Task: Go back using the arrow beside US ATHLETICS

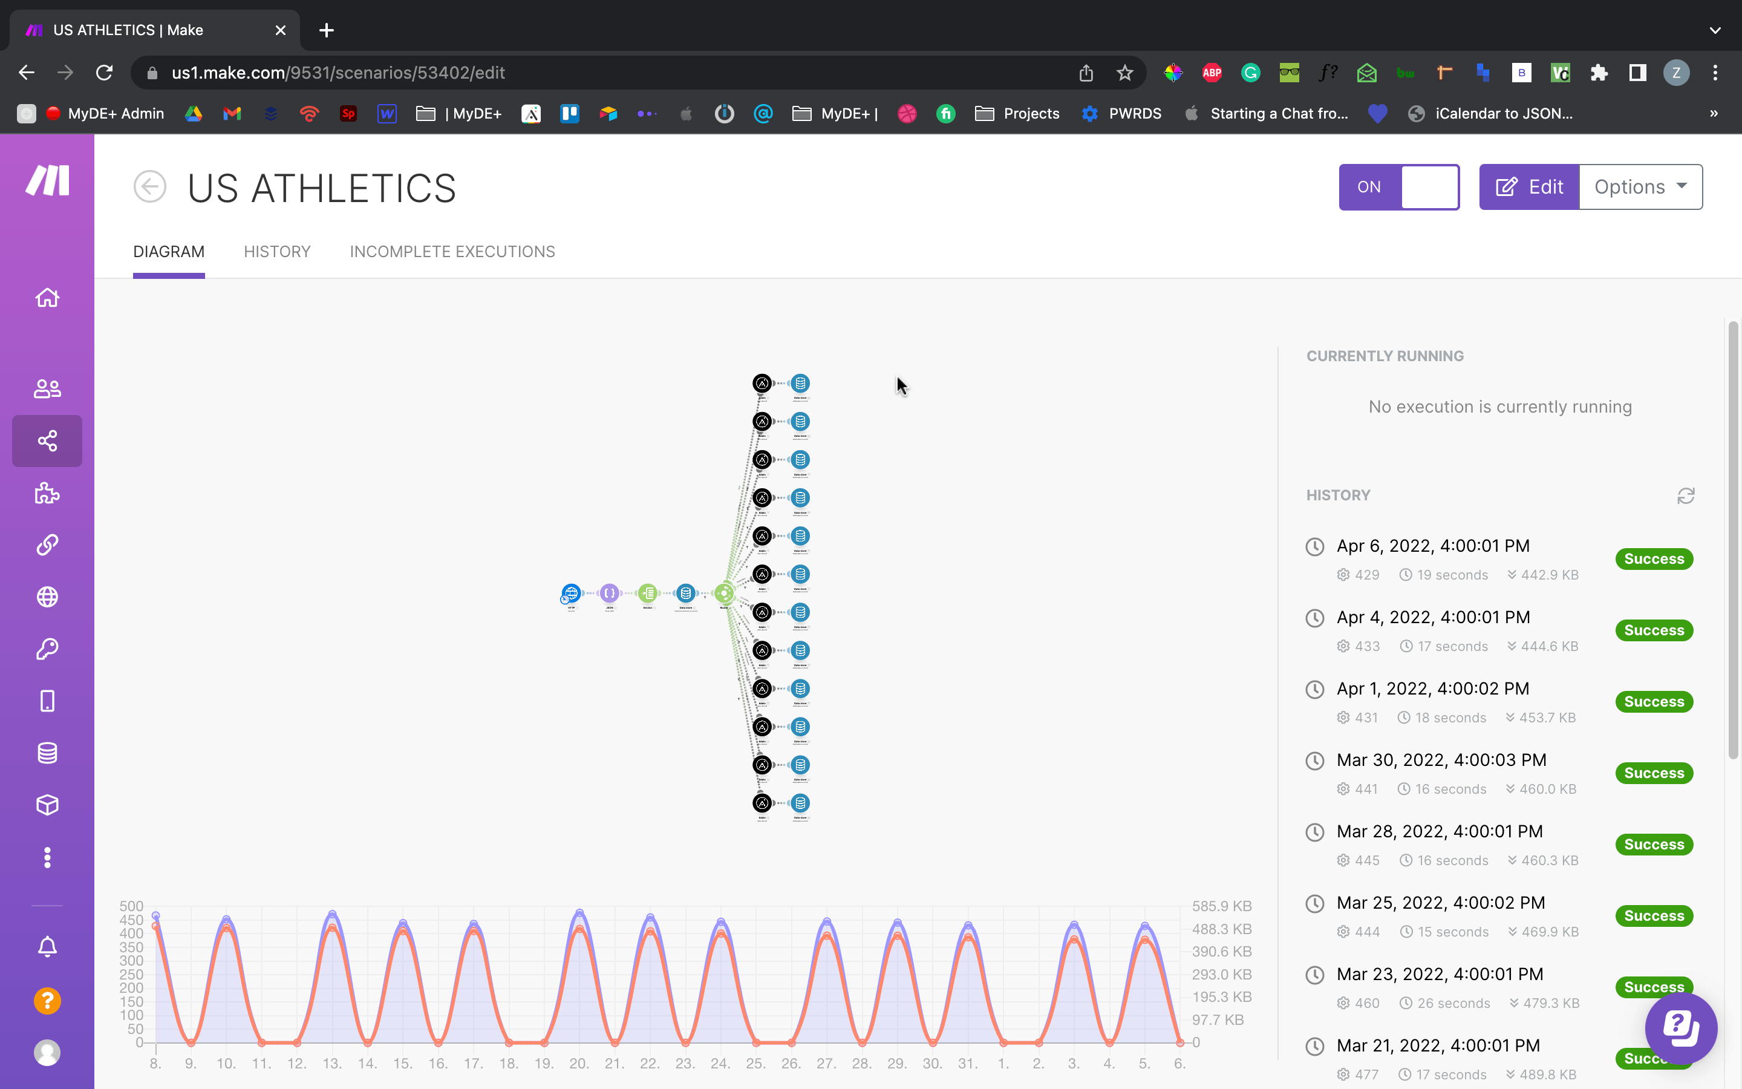Action: [x=150, y=188]
